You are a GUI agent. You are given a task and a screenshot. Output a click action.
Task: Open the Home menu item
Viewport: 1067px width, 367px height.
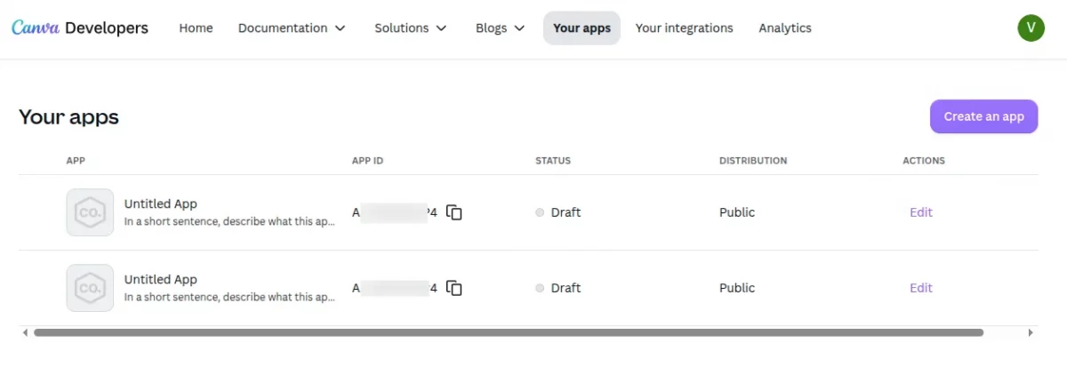[196, 28]
